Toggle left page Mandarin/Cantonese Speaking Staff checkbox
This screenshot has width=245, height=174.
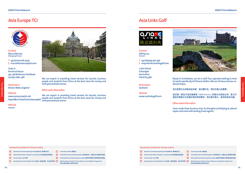[10, 151]
